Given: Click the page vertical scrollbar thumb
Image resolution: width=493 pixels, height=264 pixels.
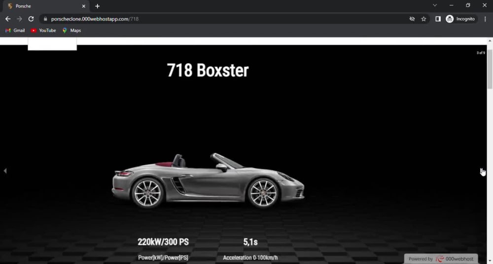Looking at the screenshot, I should coord(490,68).
